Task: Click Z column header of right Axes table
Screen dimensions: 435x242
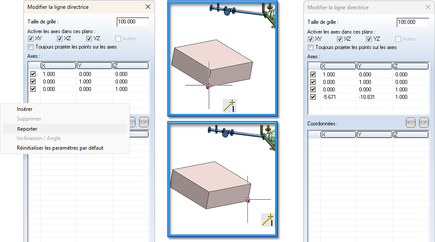Action: click(x=411, y=66)
